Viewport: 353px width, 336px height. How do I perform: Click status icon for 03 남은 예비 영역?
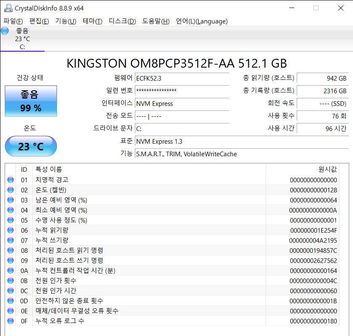tap(11, 200)
